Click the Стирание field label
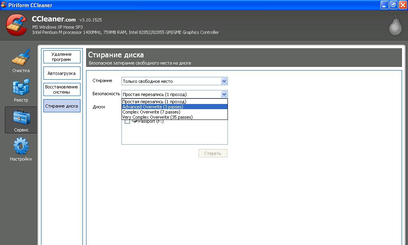Screen dimensions: 408x245 pyautogui.click(x=102, y=80)
